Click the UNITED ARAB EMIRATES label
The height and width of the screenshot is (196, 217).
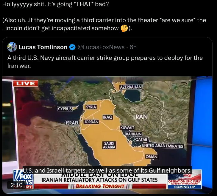point(163,146)
